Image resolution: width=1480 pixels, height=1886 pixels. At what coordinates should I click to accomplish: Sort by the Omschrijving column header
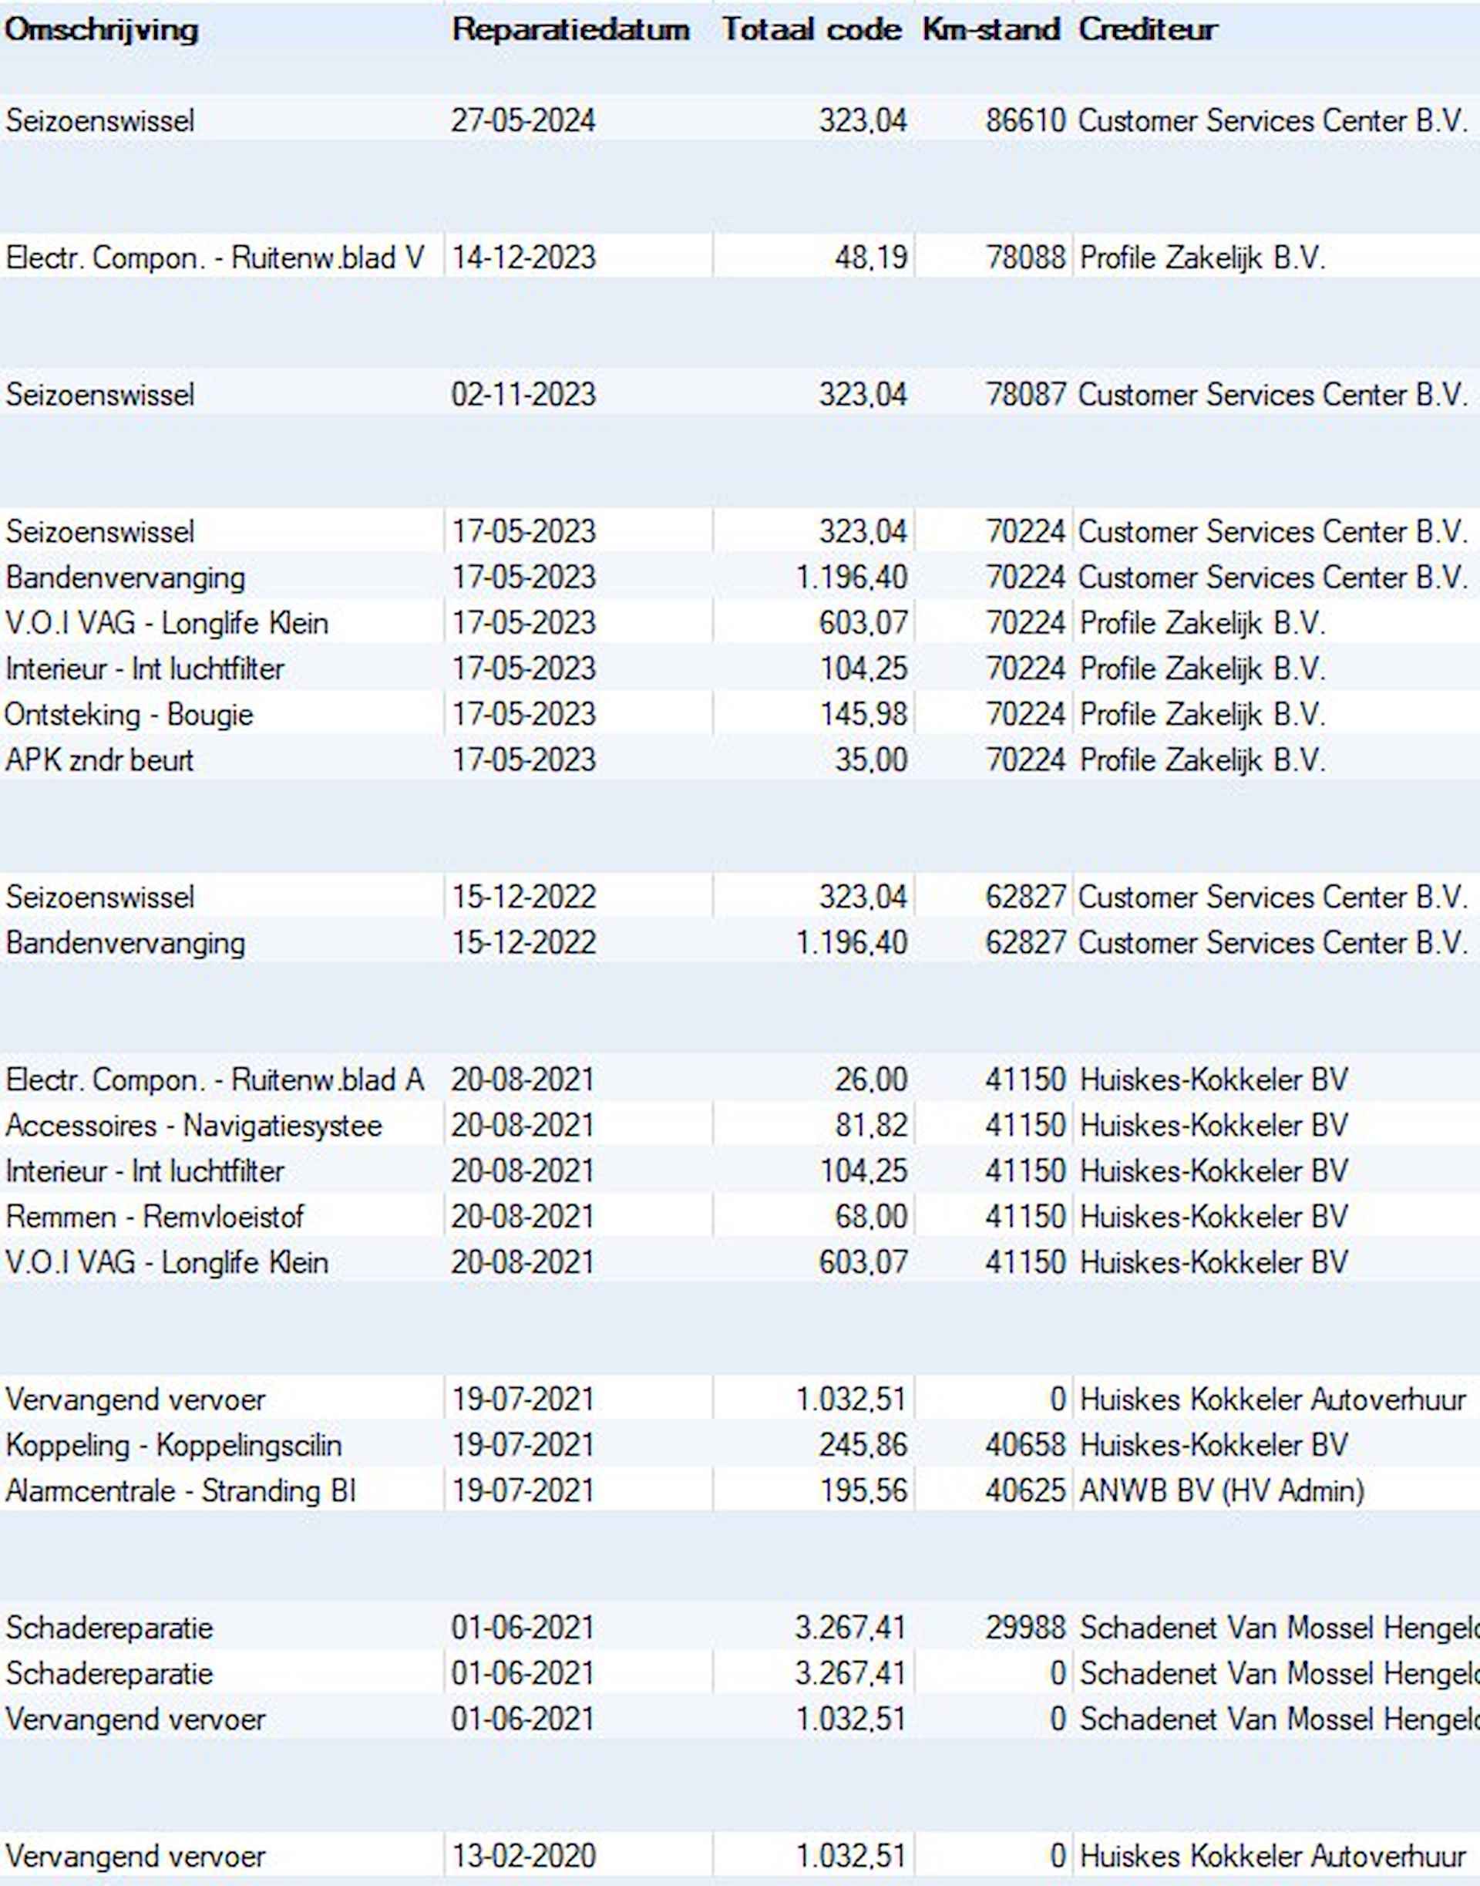(x=102, y=29)
